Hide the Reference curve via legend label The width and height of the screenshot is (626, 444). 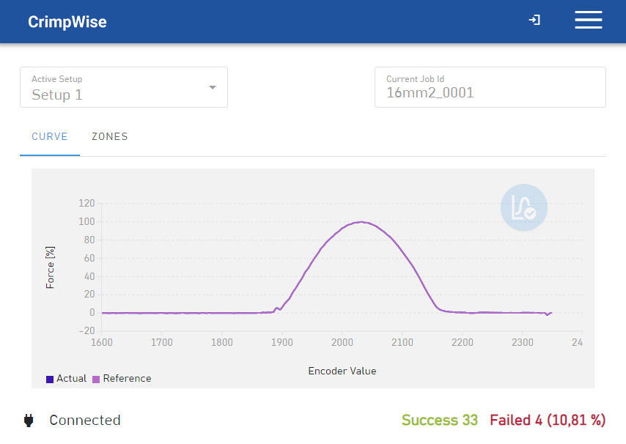[127, 379]
